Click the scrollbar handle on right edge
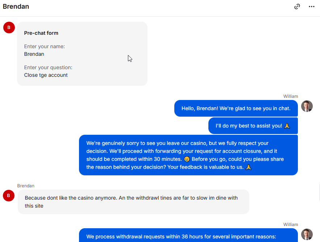 pyautogui.click(x=319, y=192)
